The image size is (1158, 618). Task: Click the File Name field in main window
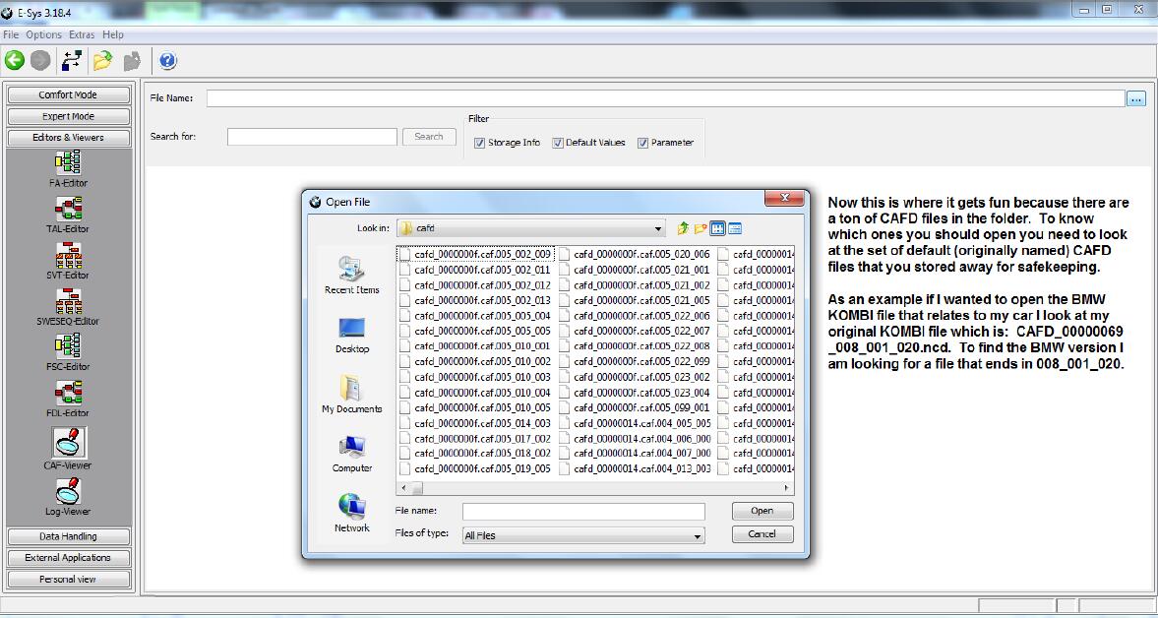(x=666, y=98)
